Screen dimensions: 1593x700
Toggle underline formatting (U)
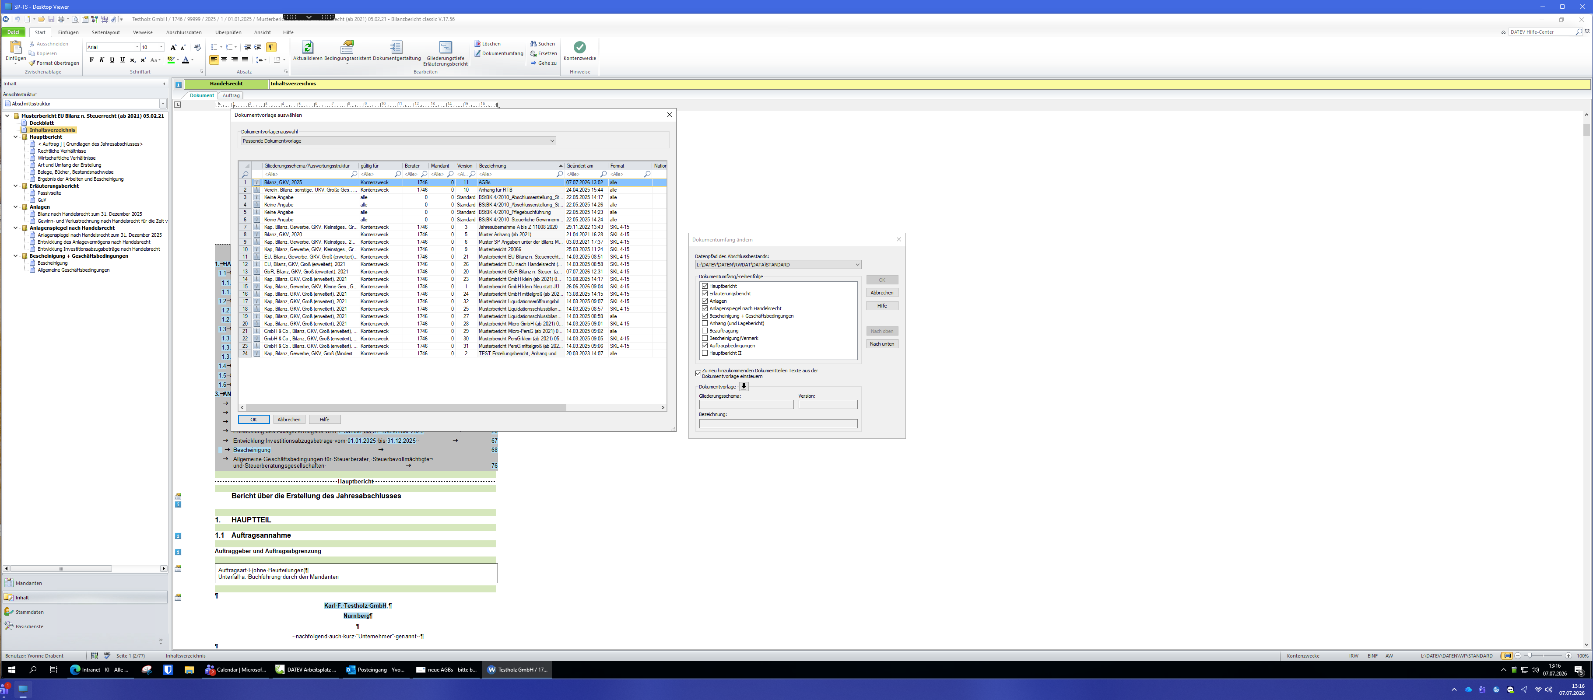coord(112,60)
